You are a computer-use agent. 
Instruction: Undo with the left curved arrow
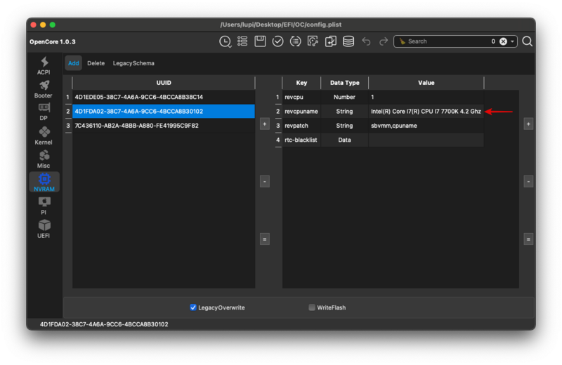click(x=366, y=41)
